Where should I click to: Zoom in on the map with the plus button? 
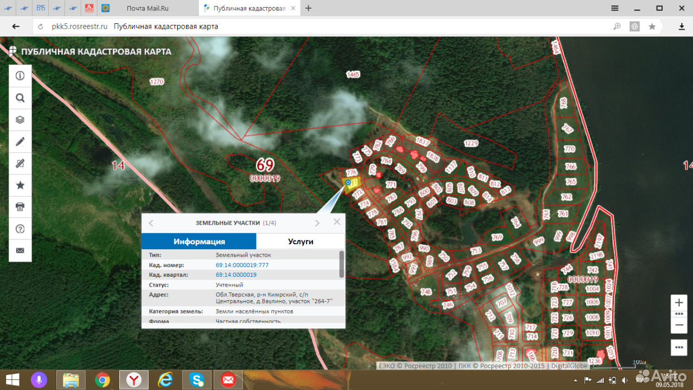(679, 303)
